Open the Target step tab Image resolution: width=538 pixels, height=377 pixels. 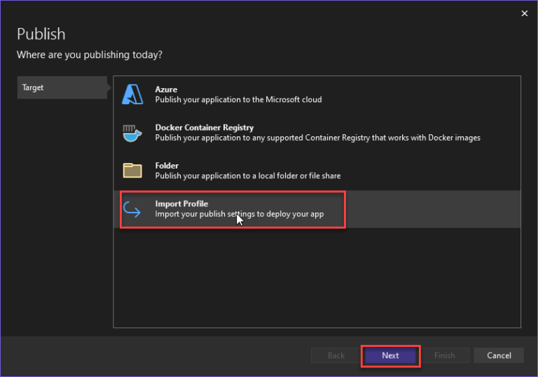(x=62, y=88)
